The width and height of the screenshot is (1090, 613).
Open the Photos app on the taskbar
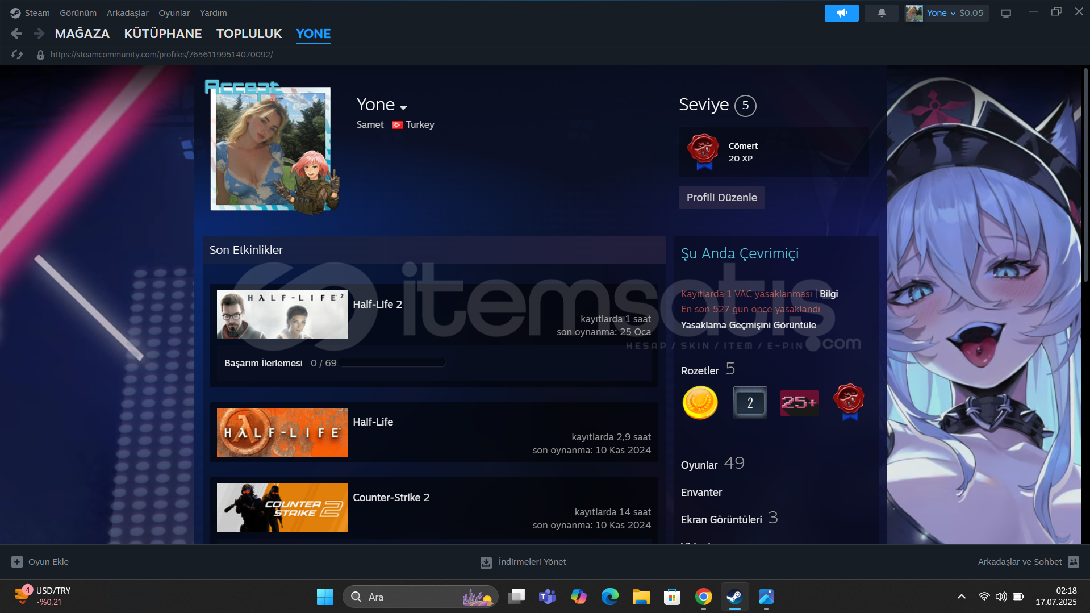[x=766, y=597]
